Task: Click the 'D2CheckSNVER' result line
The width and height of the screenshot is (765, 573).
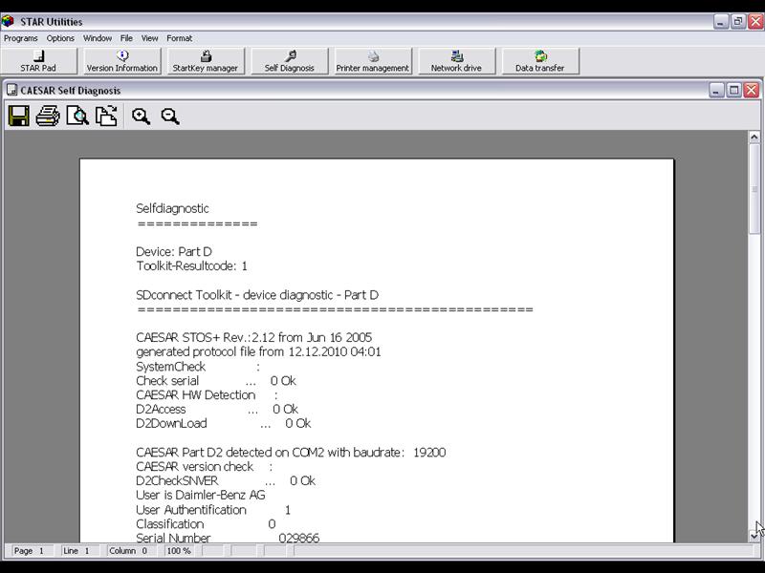Action: 226,481
